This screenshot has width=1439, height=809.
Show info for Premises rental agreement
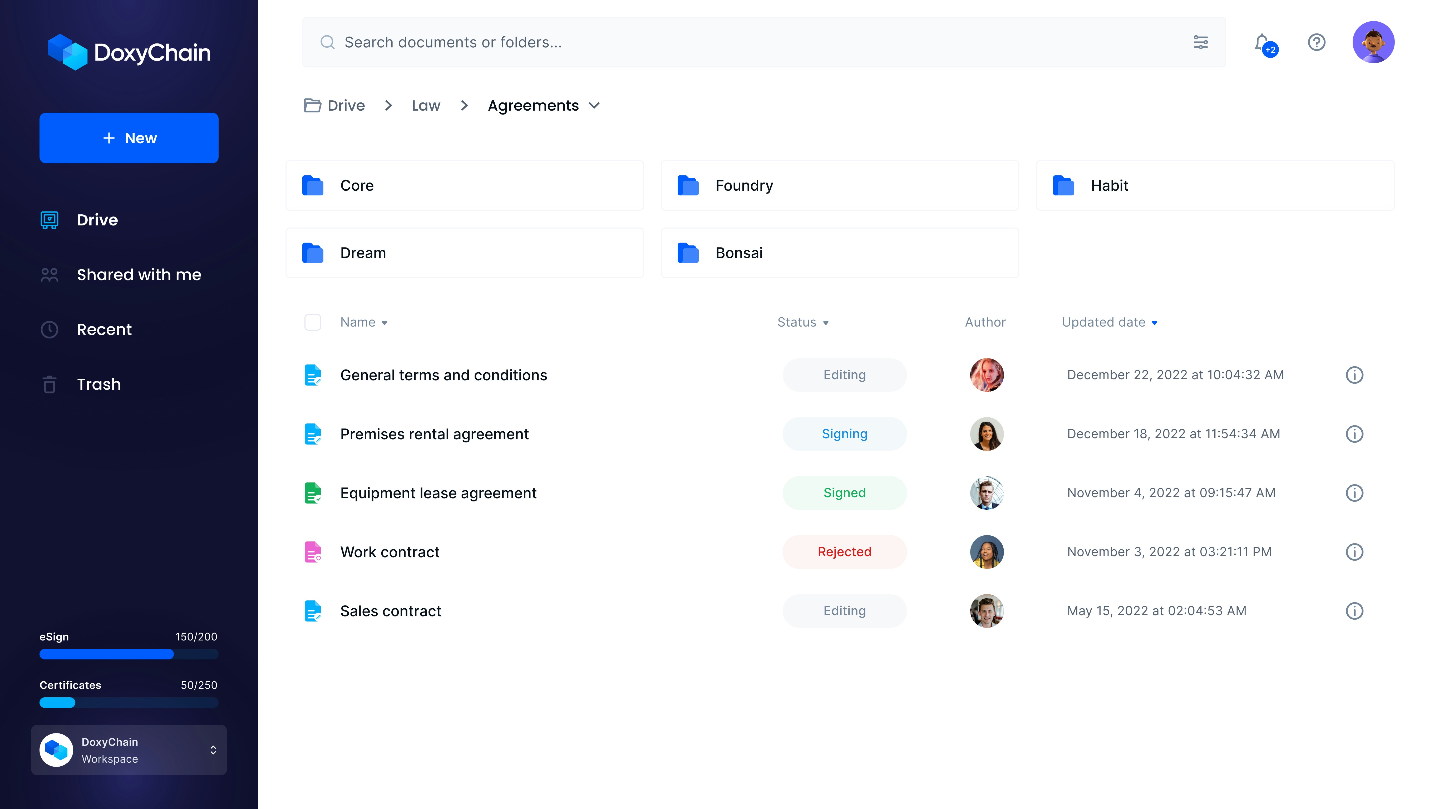pyautogui.click(x=1354, y=434)
